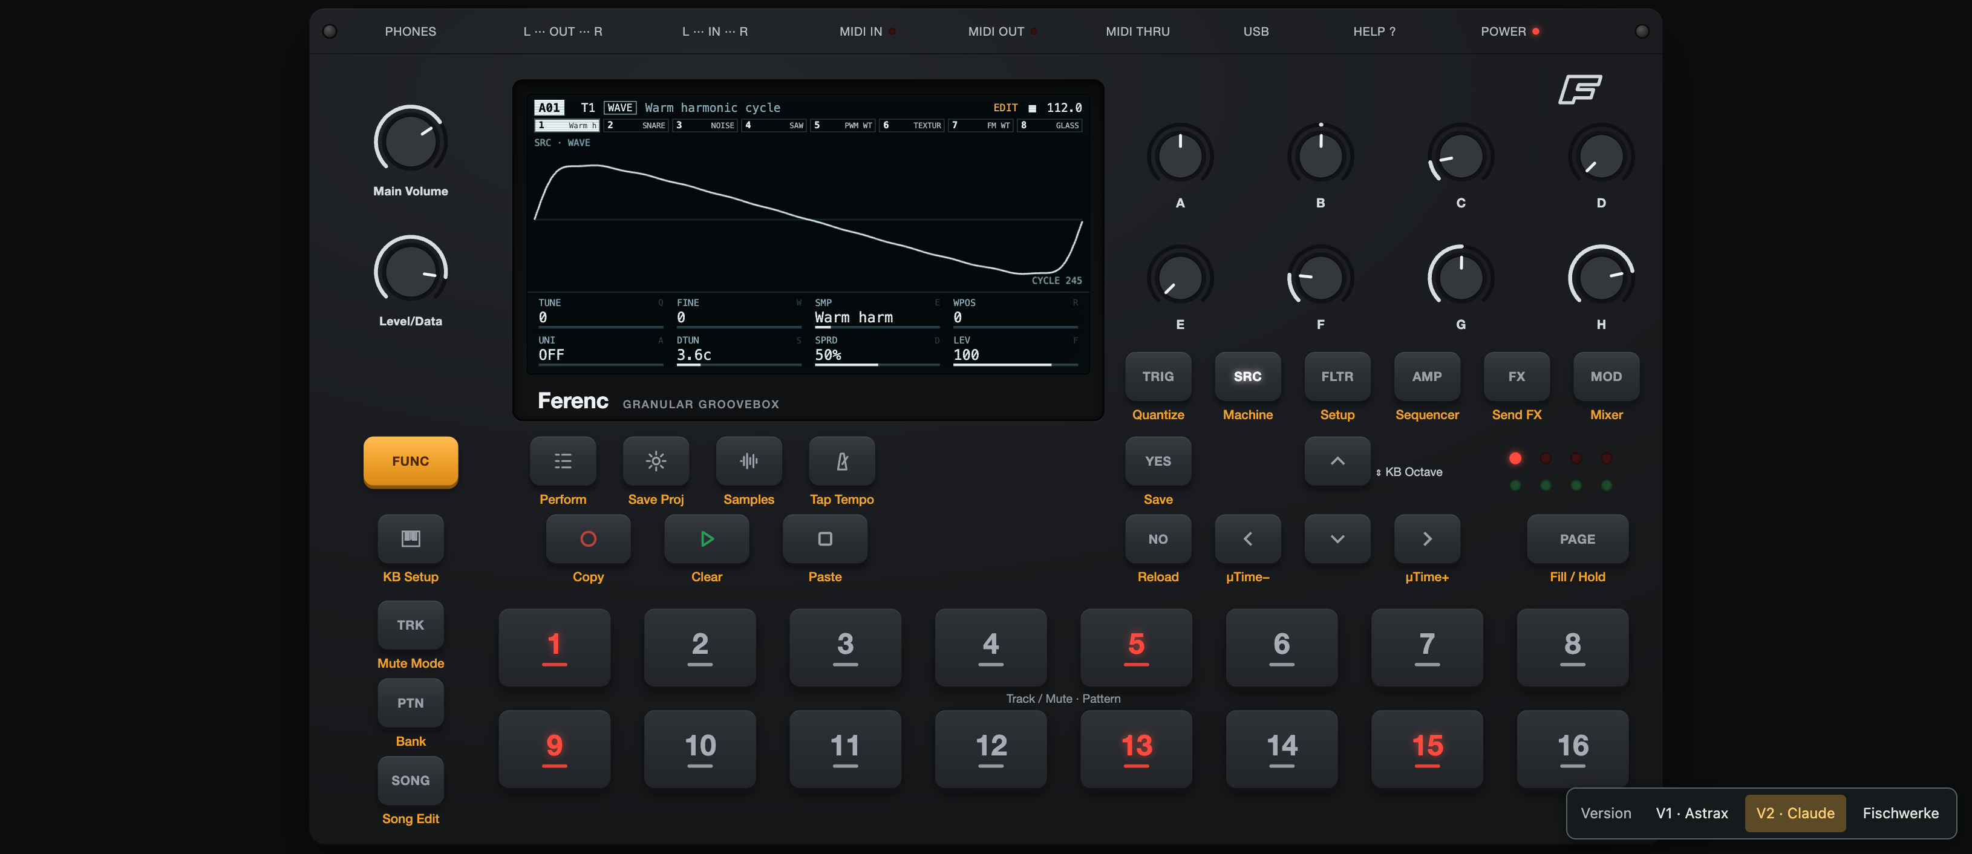This screenshot has width=1972, height=854.
Task: Open the HELP ? label
Action: pos(1374,31)
